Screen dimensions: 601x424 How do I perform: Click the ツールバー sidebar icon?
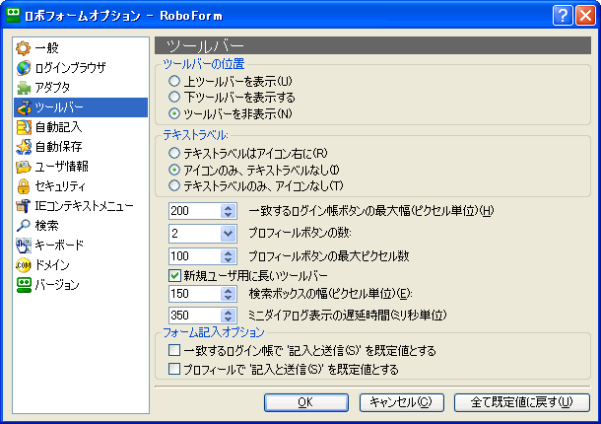(x=23, y=107)
